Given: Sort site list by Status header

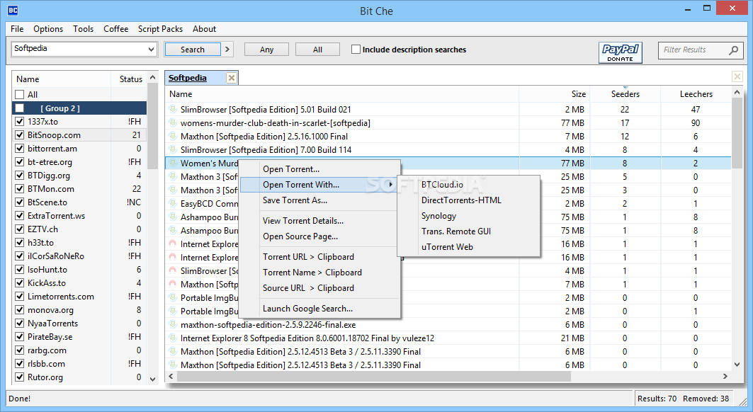Looking at the screenshot, I should [130, 79].
